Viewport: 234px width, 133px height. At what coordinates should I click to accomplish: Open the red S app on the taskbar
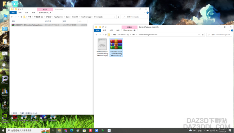(90, 130)
